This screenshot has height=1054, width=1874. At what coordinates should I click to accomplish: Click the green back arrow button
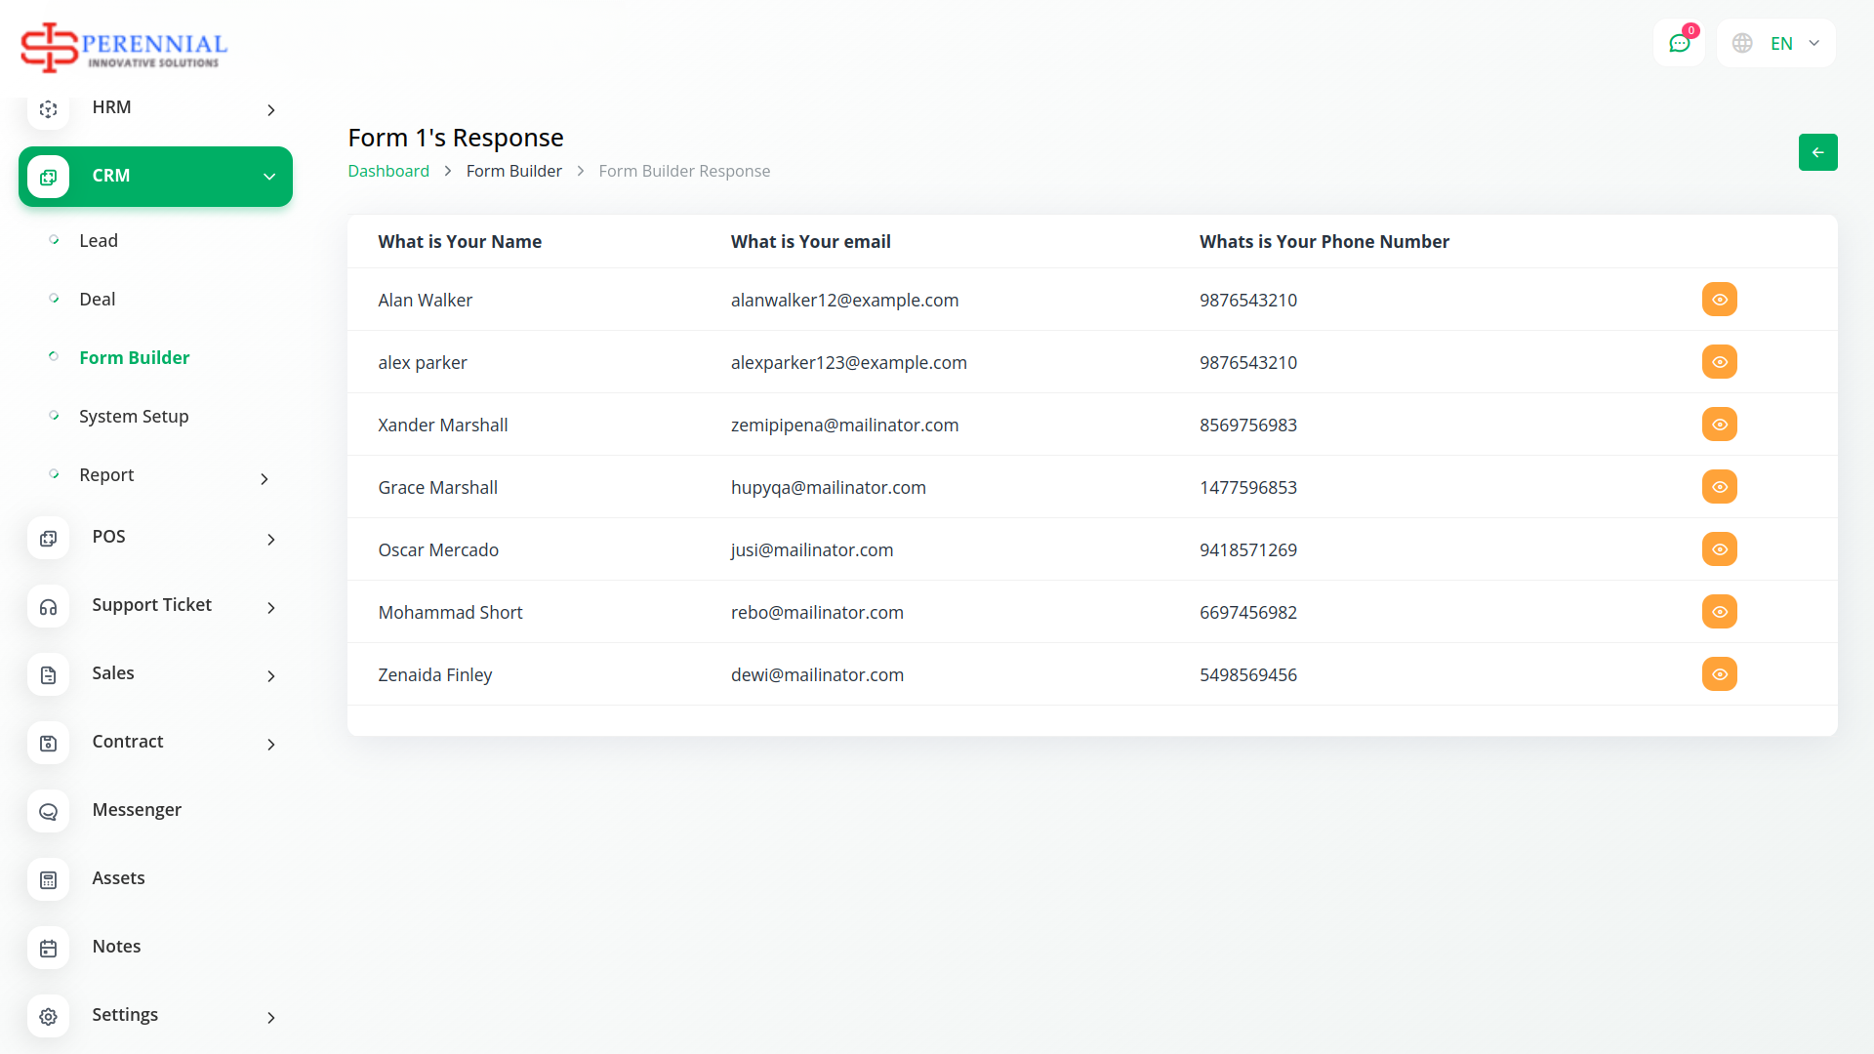[x=1817, y=152]
